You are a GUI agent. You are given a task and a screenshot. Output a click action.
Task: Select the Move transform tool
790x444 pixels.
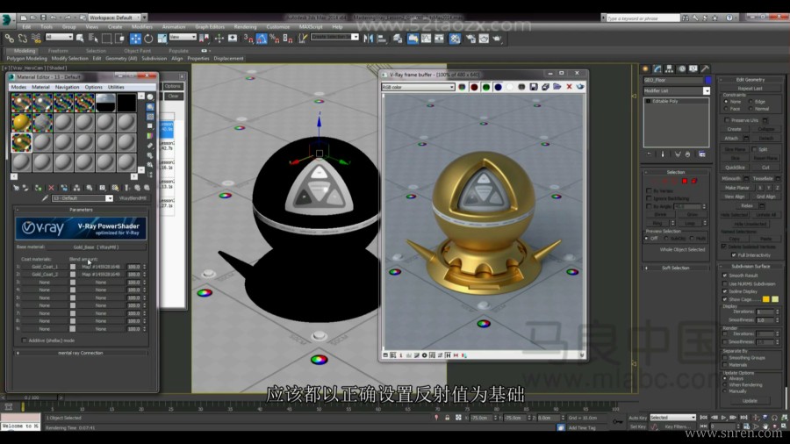point(136,38)
